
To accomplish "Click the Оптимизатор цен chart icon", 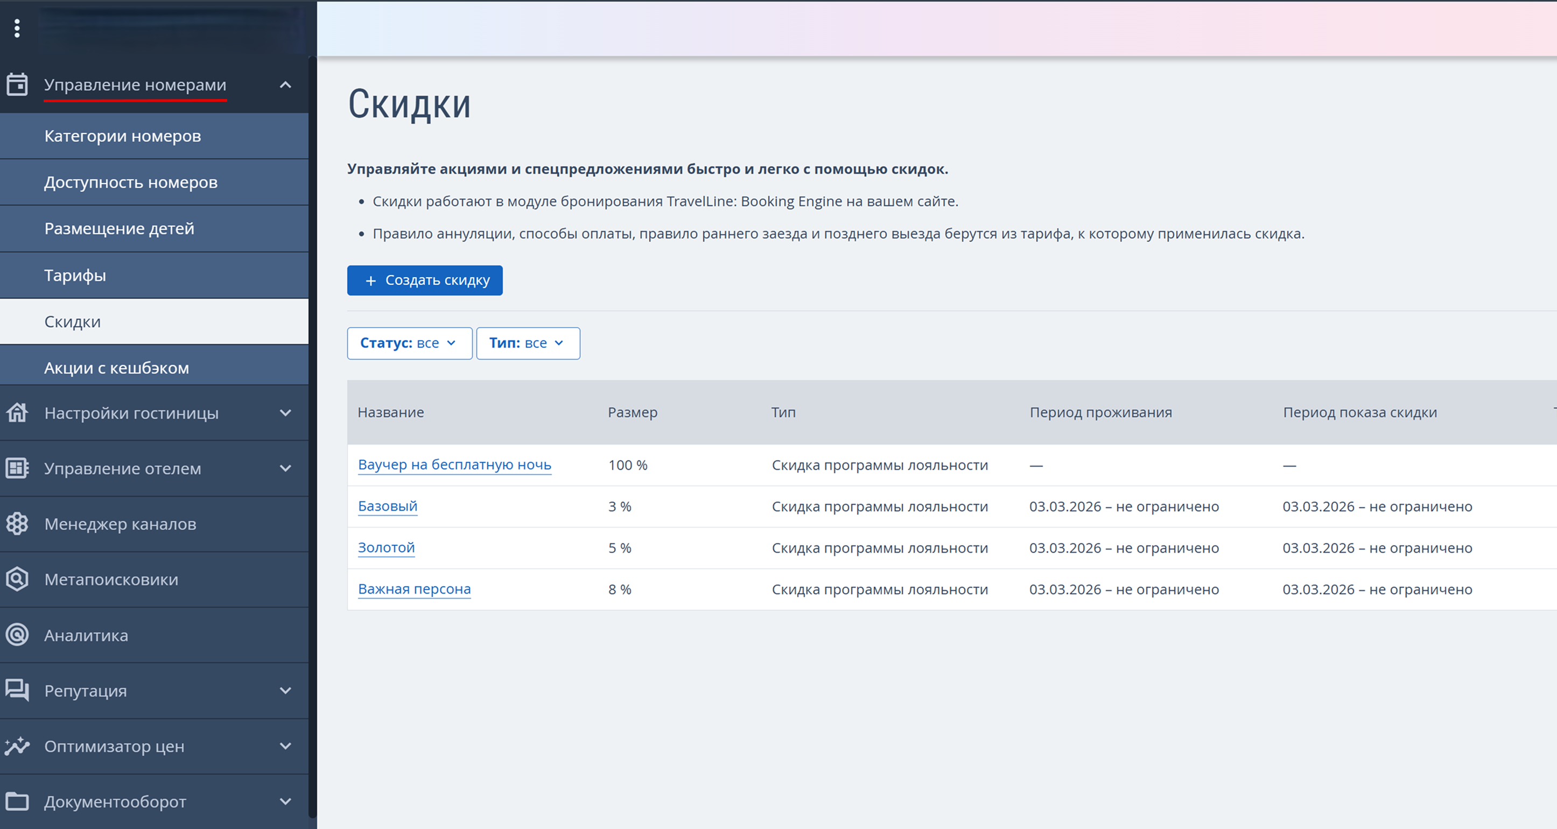I will click(x=17, y=746).
